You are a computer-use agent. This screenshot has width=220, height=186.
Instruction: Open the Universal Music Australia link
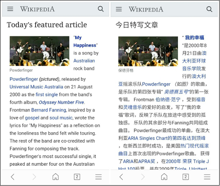[36, 87]
